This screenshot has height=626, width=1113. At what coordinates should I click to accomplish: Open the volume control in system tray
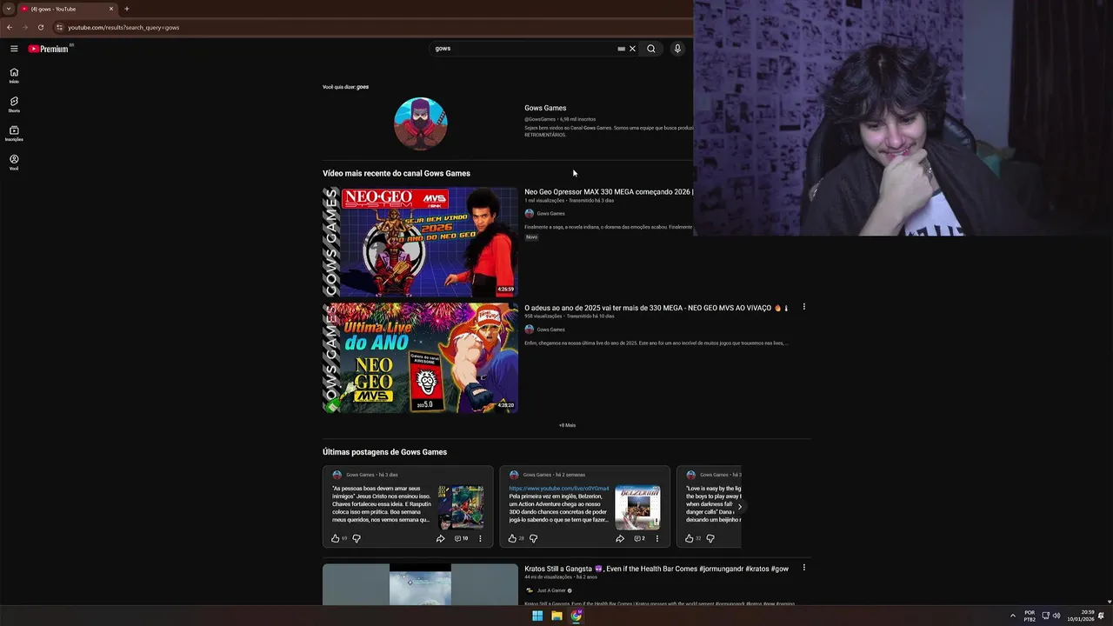(x=1056, y=616)
